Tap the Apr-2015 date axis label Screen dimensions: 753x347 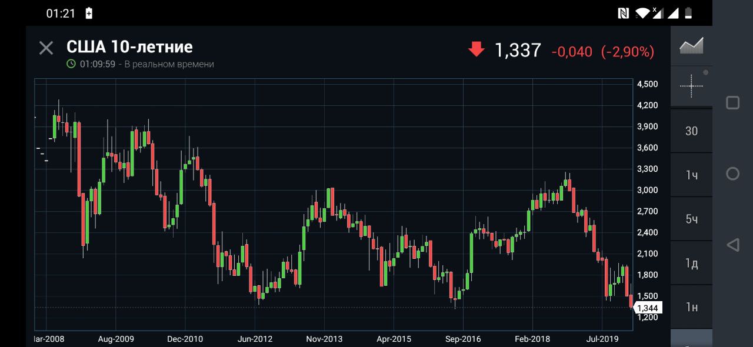point(394,339)
